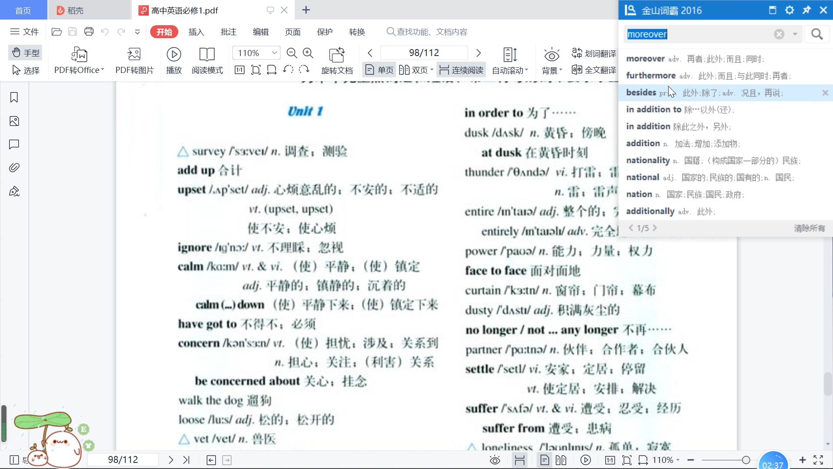This screenshot has height=469, width=833.
Task: Open the 自动滚动 auto-scroll dropdown
Action: (510, 70)
